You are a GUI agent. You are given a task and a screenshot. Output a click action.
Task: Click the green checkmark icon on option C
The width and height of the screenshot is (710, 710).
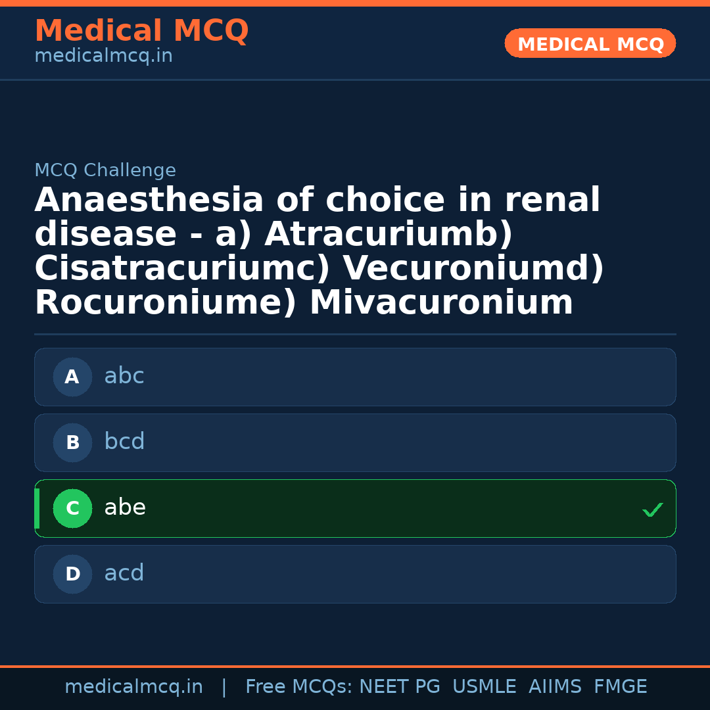tap(653, 509)
